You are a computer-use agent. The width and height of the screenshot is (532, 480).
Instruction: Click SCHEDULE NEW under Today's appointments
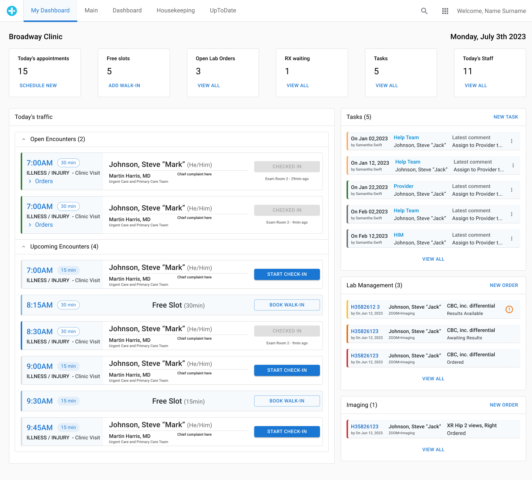click(38, 86)
